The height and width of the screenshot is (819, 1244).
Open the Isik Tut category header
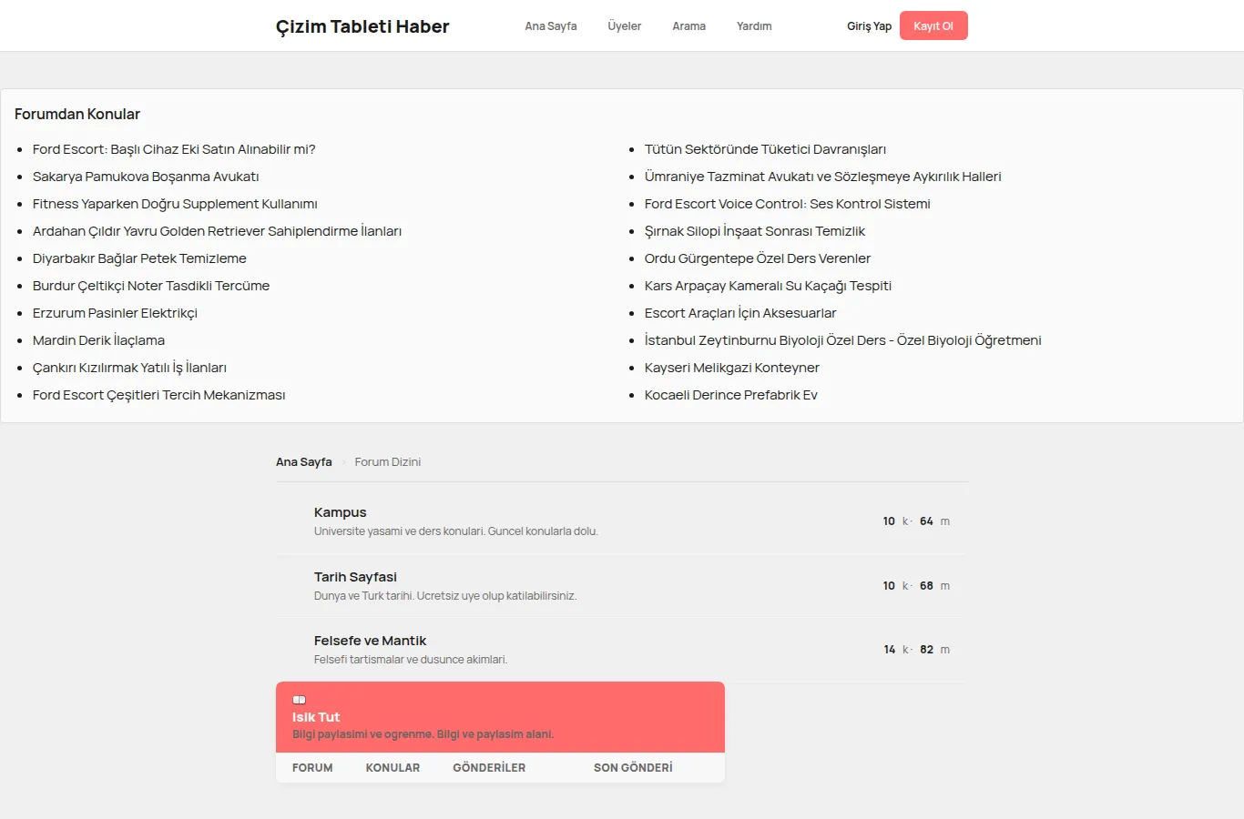pos(316,717)
